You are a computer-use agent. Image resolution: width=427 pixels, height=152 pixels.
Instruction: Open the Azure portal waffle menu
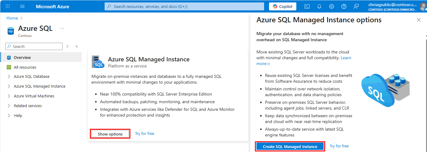[x=8, y=6]
